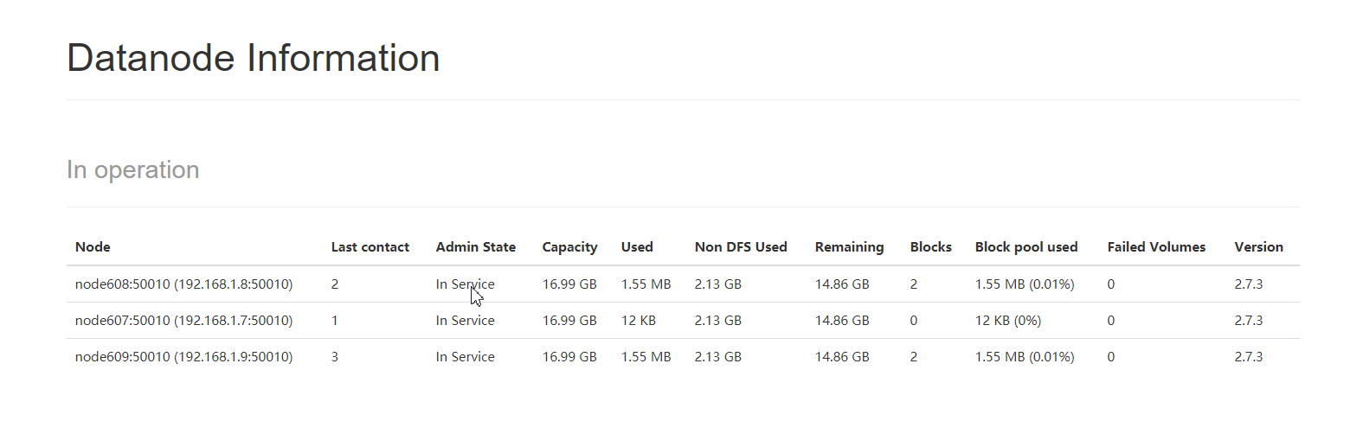The width and height of the screenshot is (1350, 421).
Task: Click the In operation section heading
Action: (132, 169)
